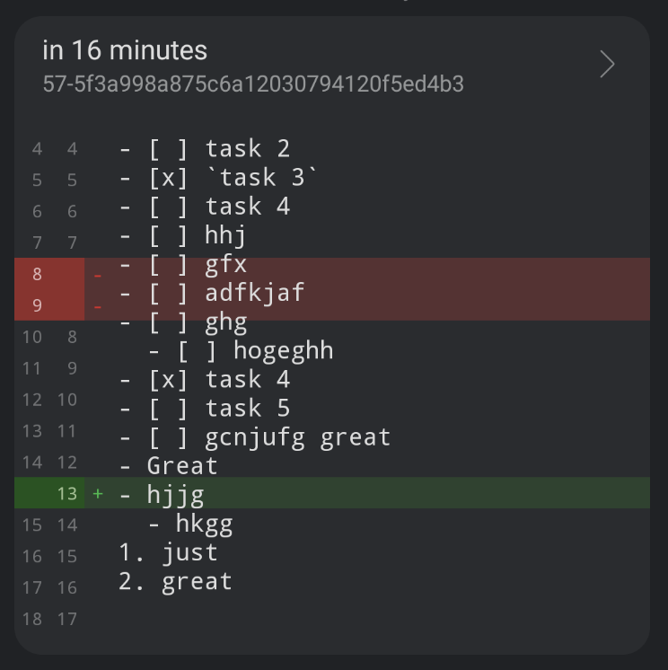This screenshot has width=668, height=670.
Task: Click the numbered item "1. just"
Action: [x=168, y=551]
